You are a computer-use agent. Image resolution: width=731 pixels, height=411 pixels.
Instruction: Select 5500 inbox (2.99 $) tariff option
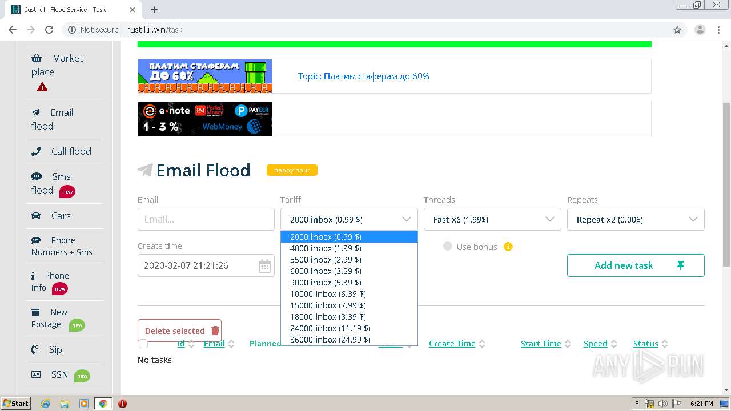point(349,260)
